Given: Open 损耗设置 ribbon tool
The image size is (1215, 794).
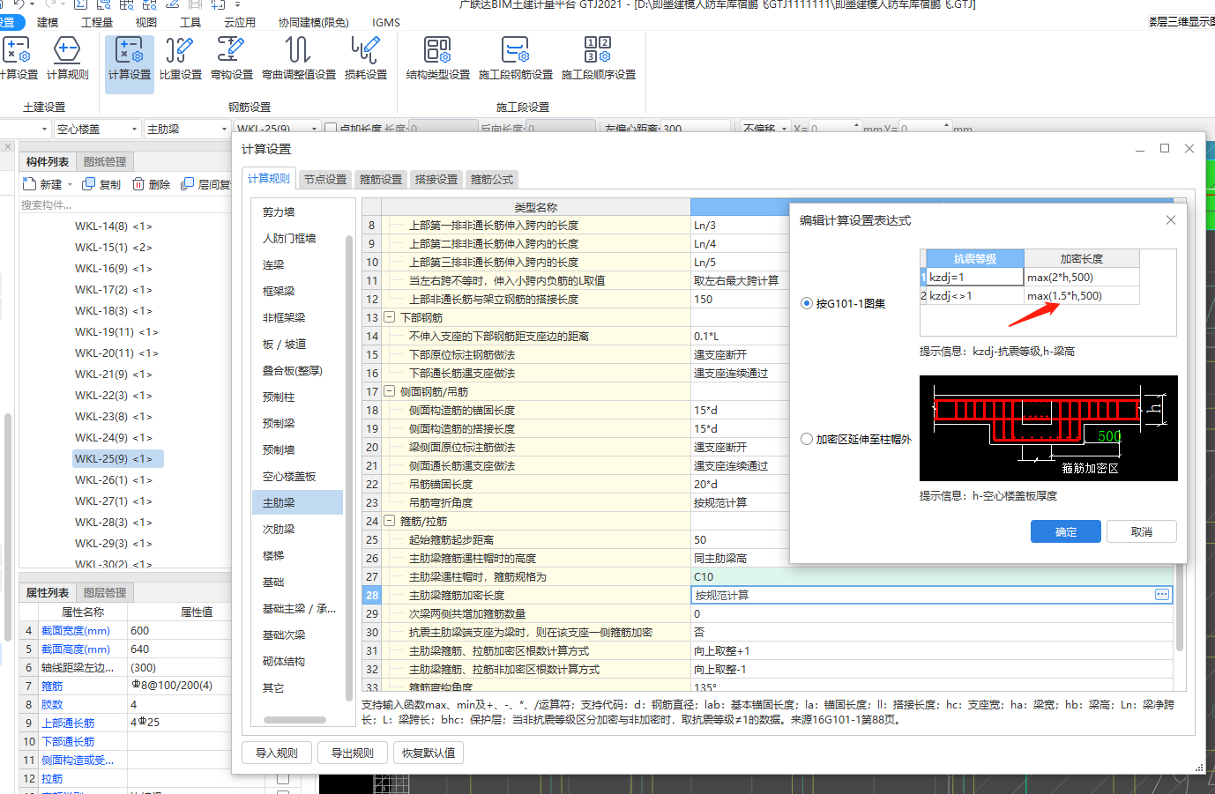Looking at the screenshot, I should [366, 58].
